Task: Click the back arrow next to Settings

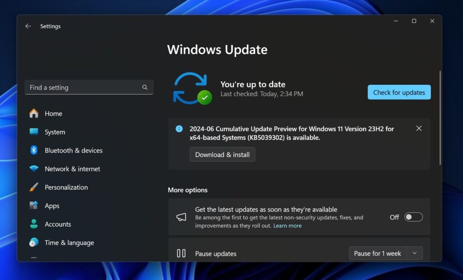Action: (x=28, y=26)
